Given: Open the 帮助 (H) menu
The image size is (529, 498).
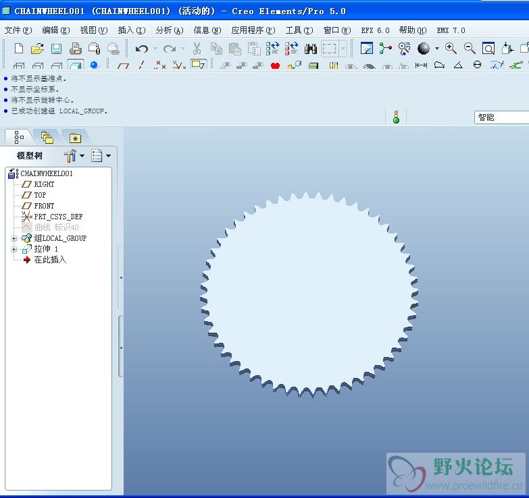Looking at the screenshot, I should click(x=413, y=30).
